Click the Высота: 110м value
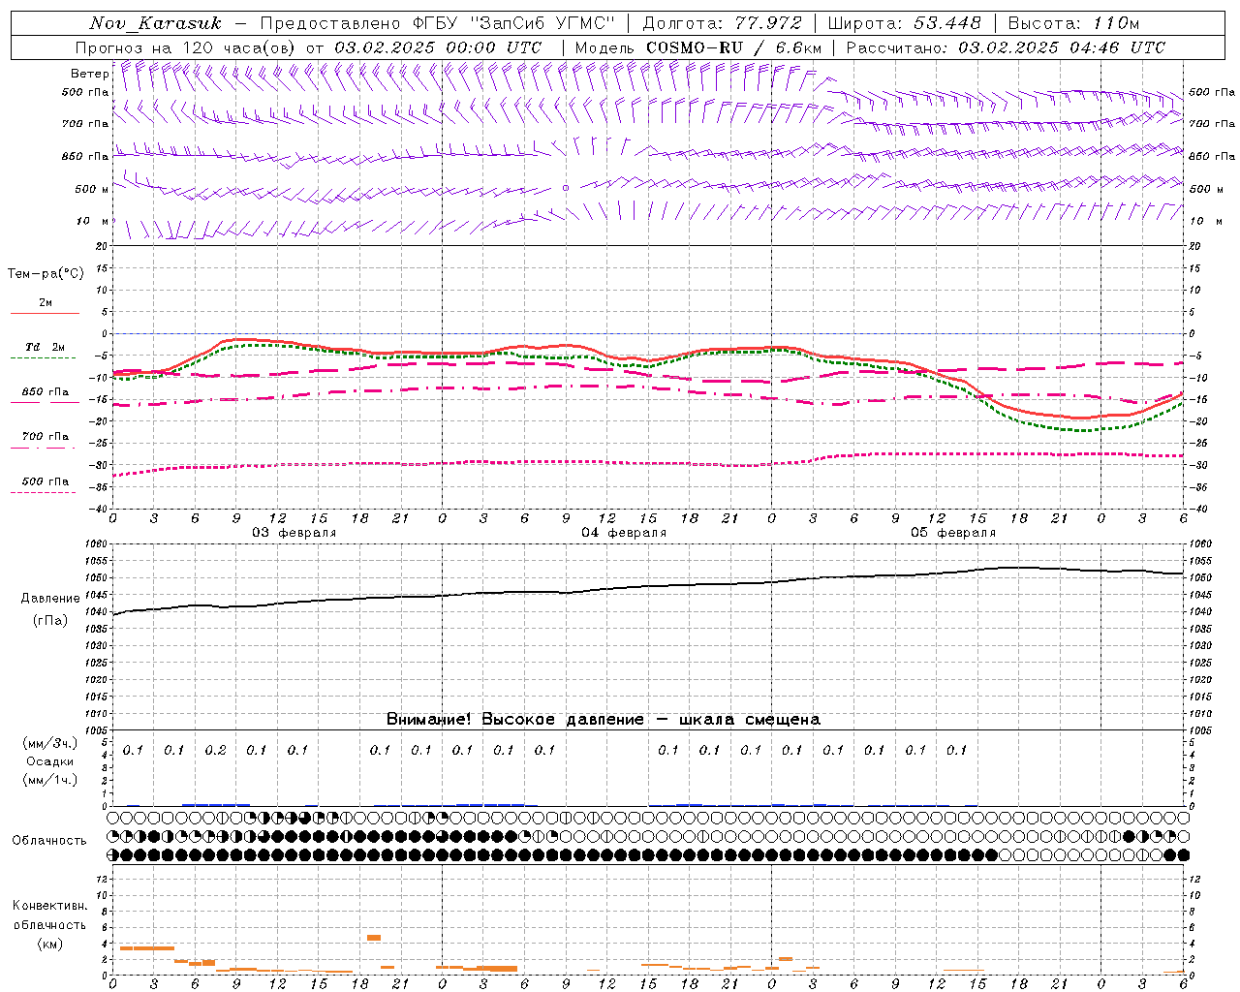This screenshot has height=992, width=1240. tap(1074, 23)
